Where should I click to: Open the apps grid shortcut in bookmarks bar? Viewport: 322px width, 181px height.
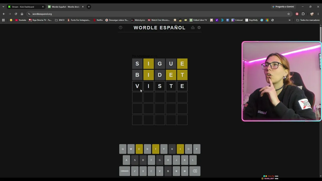3,20
